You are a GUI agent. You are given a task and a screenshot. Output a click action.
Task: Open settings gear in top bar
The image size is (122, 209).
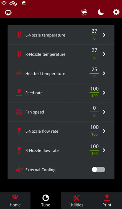[116, 12]
